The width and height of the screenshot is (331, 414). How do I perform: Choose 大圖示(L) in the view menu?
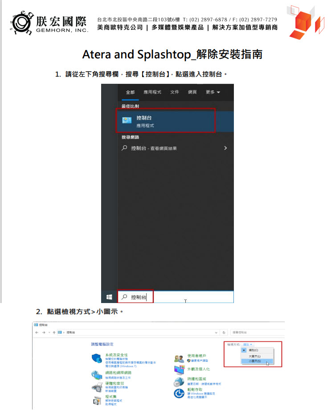tap(254, 356)
